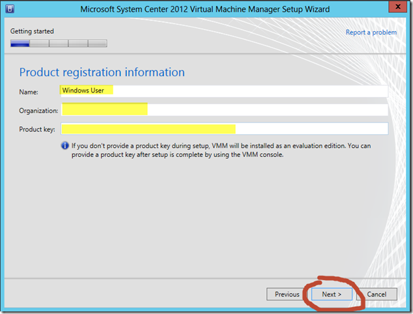Click the Product registration information heading

tap(102, 72)
